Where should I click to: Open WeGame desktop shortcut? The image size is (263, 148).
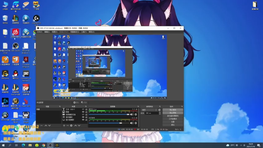pos(5,75)
